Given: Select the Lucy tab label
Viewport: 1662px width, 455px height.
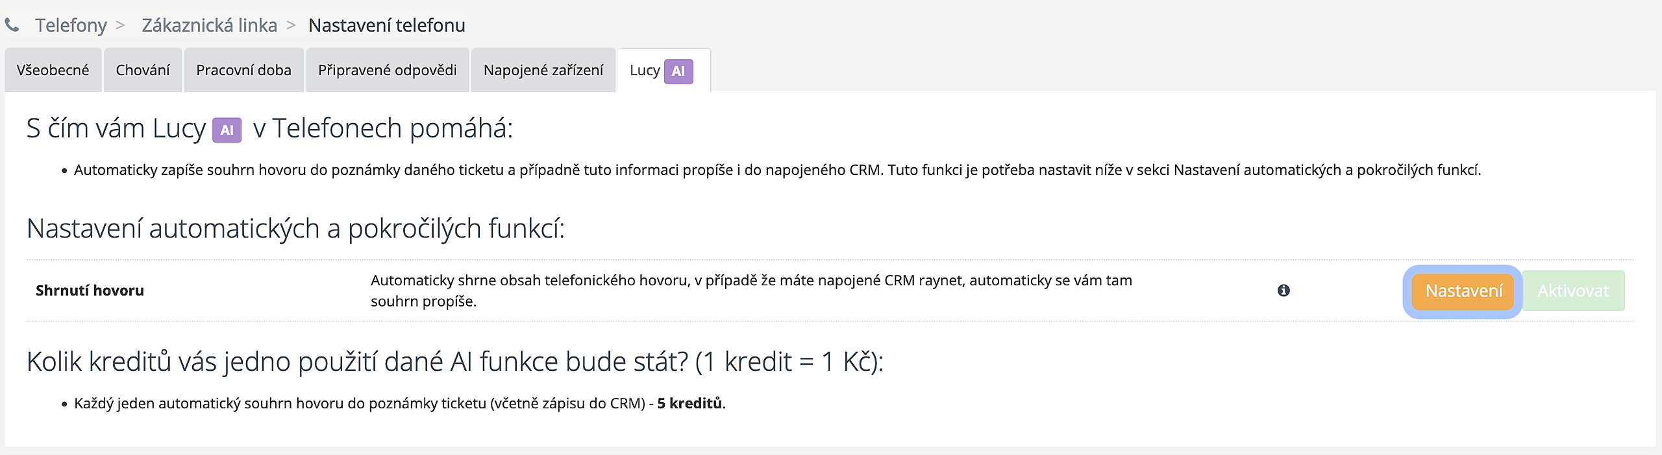Looking at the screenshot, I should coord(644,70).
